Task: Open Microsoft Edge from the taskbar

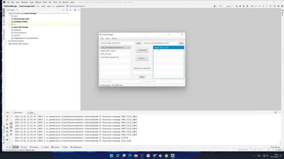Action: tap(130, 156)
